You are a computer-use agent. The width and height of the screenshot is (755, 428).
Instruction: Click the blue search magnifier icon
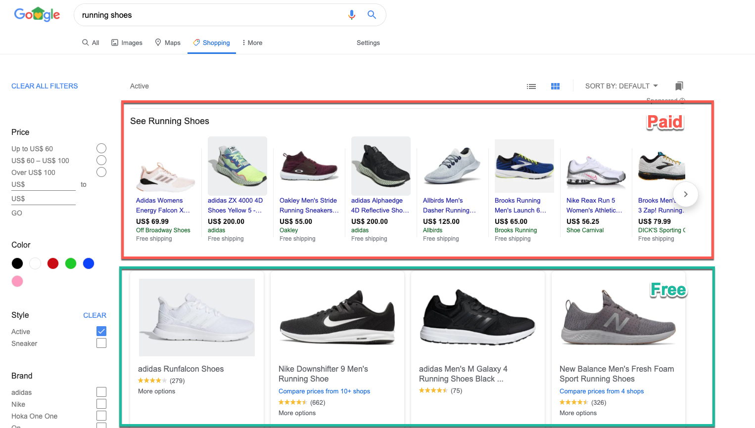372,15
